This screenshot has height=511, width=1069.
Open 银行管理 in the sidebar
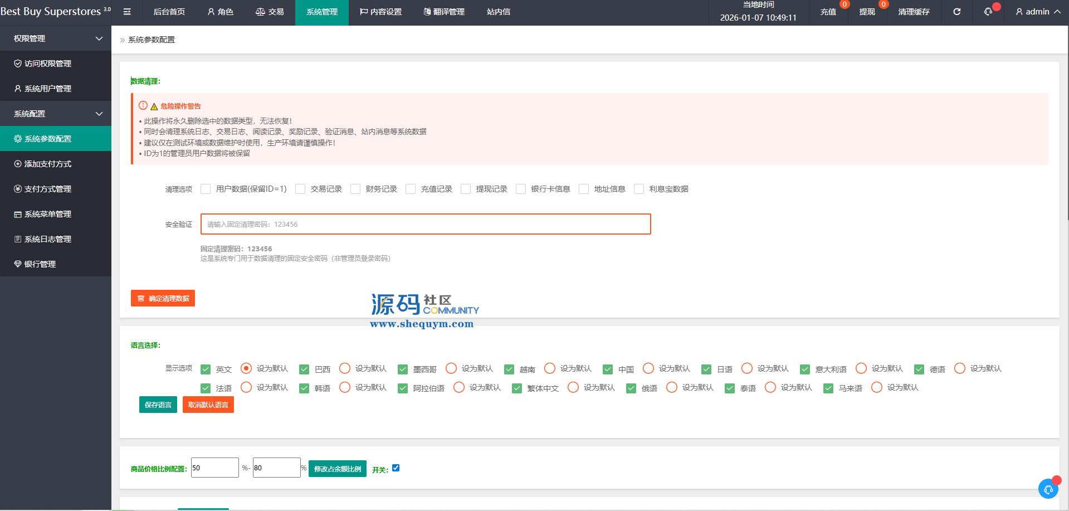40,264
